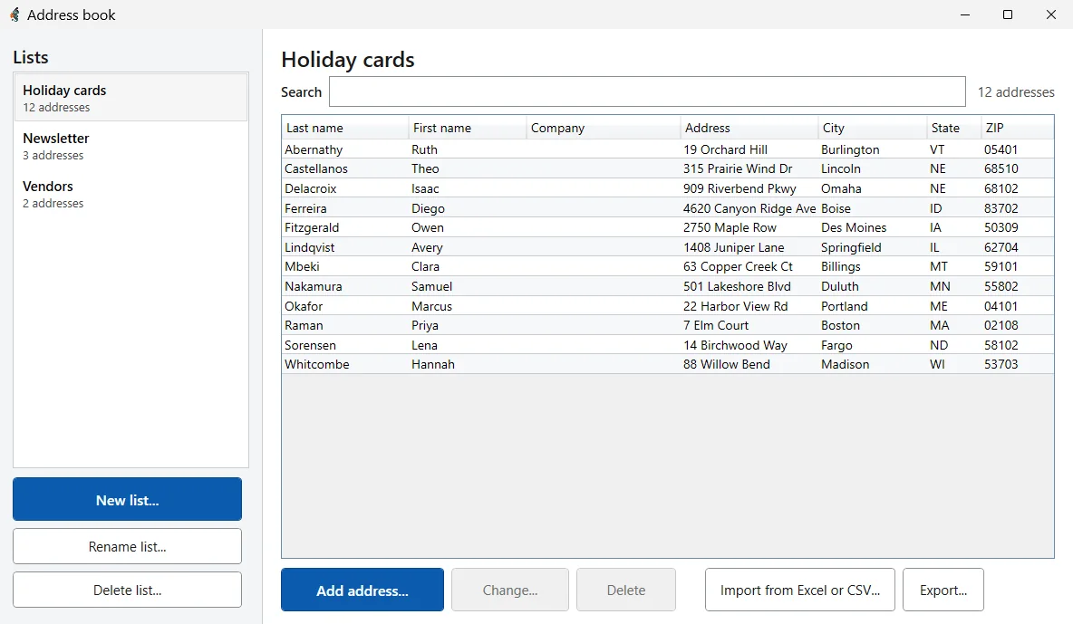The width and height of the screenshot is (1073, 624).
Task: Click address 63 Copper Creek Ct
Action: (738, 266)
